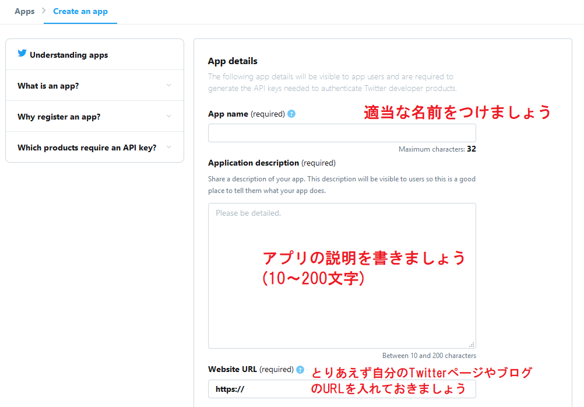Select the Create an app tab
This screenshot has width=584, height=407.
[x=80, y=10]
